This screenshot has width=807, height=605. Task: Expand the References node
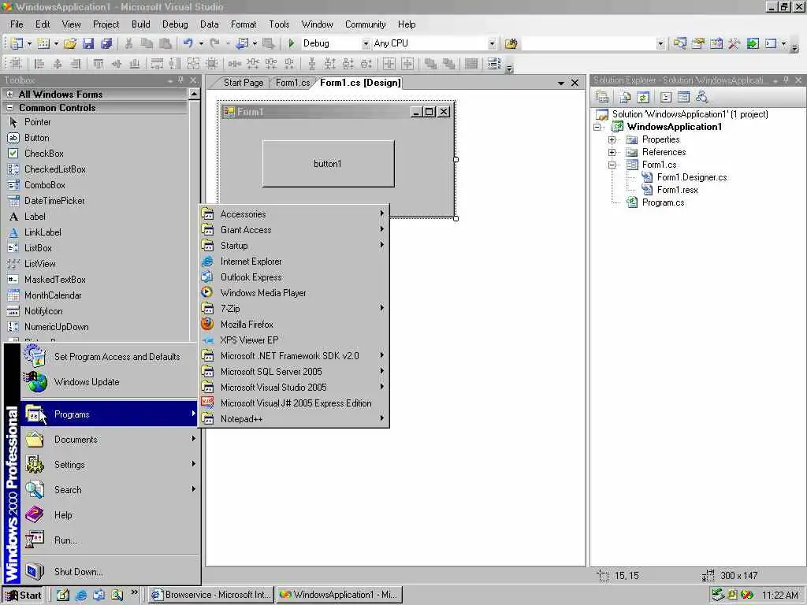pos(612,152)
